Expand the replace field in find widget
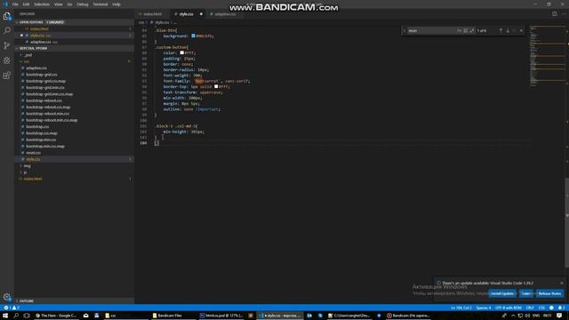Screen dimensions: 569x320 coord(405,31)
